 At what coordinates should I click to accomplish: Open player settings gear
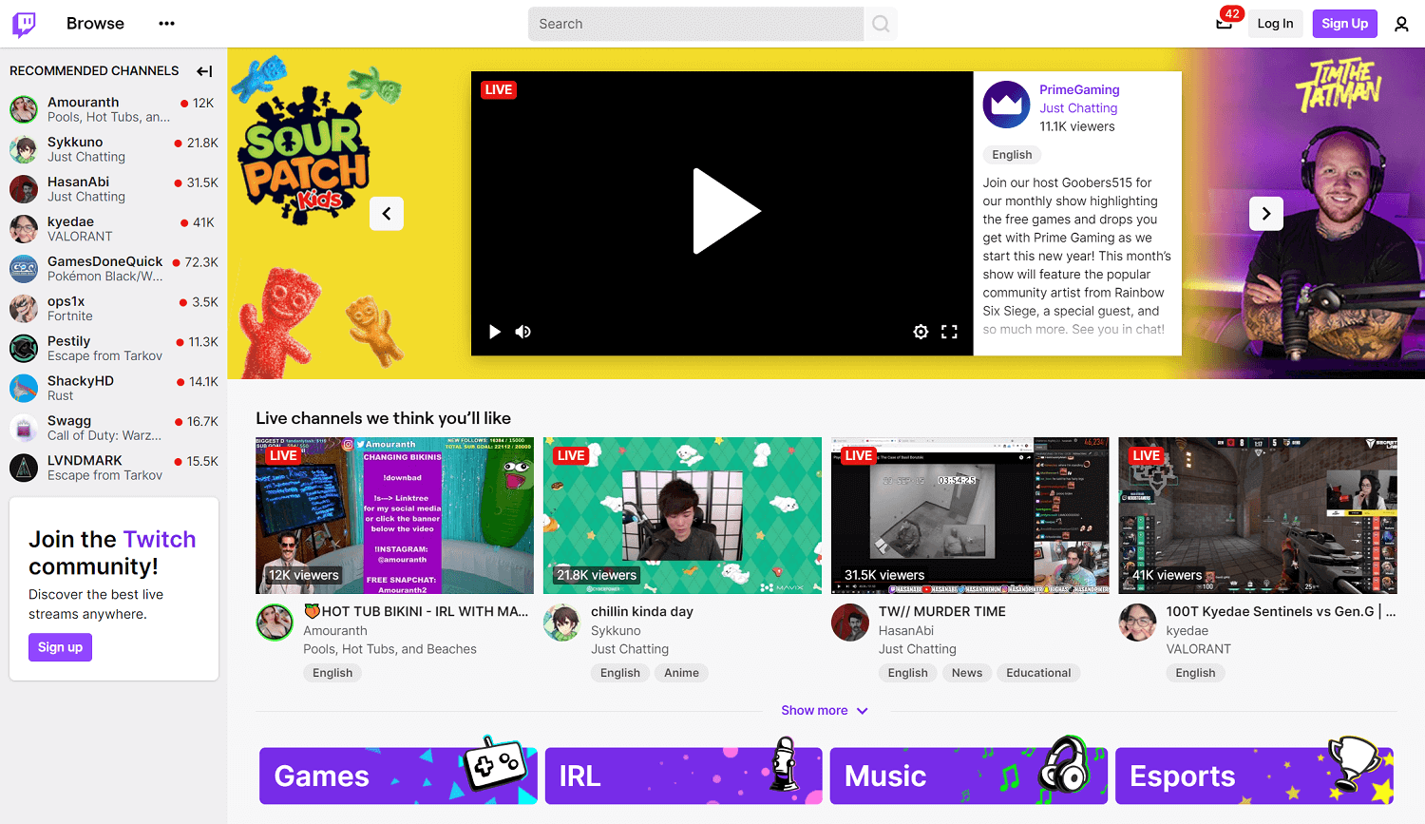tap(921, 332)
